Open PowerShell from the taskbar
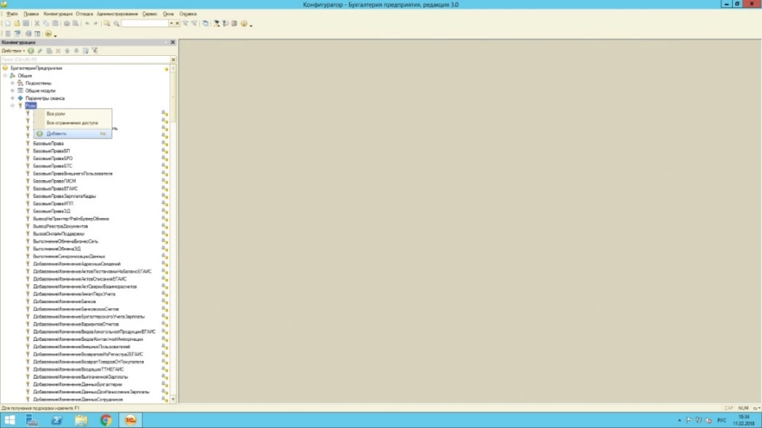The width and height of the screenshot is (762, 428). pyautogui.click(x=57, y=420)
